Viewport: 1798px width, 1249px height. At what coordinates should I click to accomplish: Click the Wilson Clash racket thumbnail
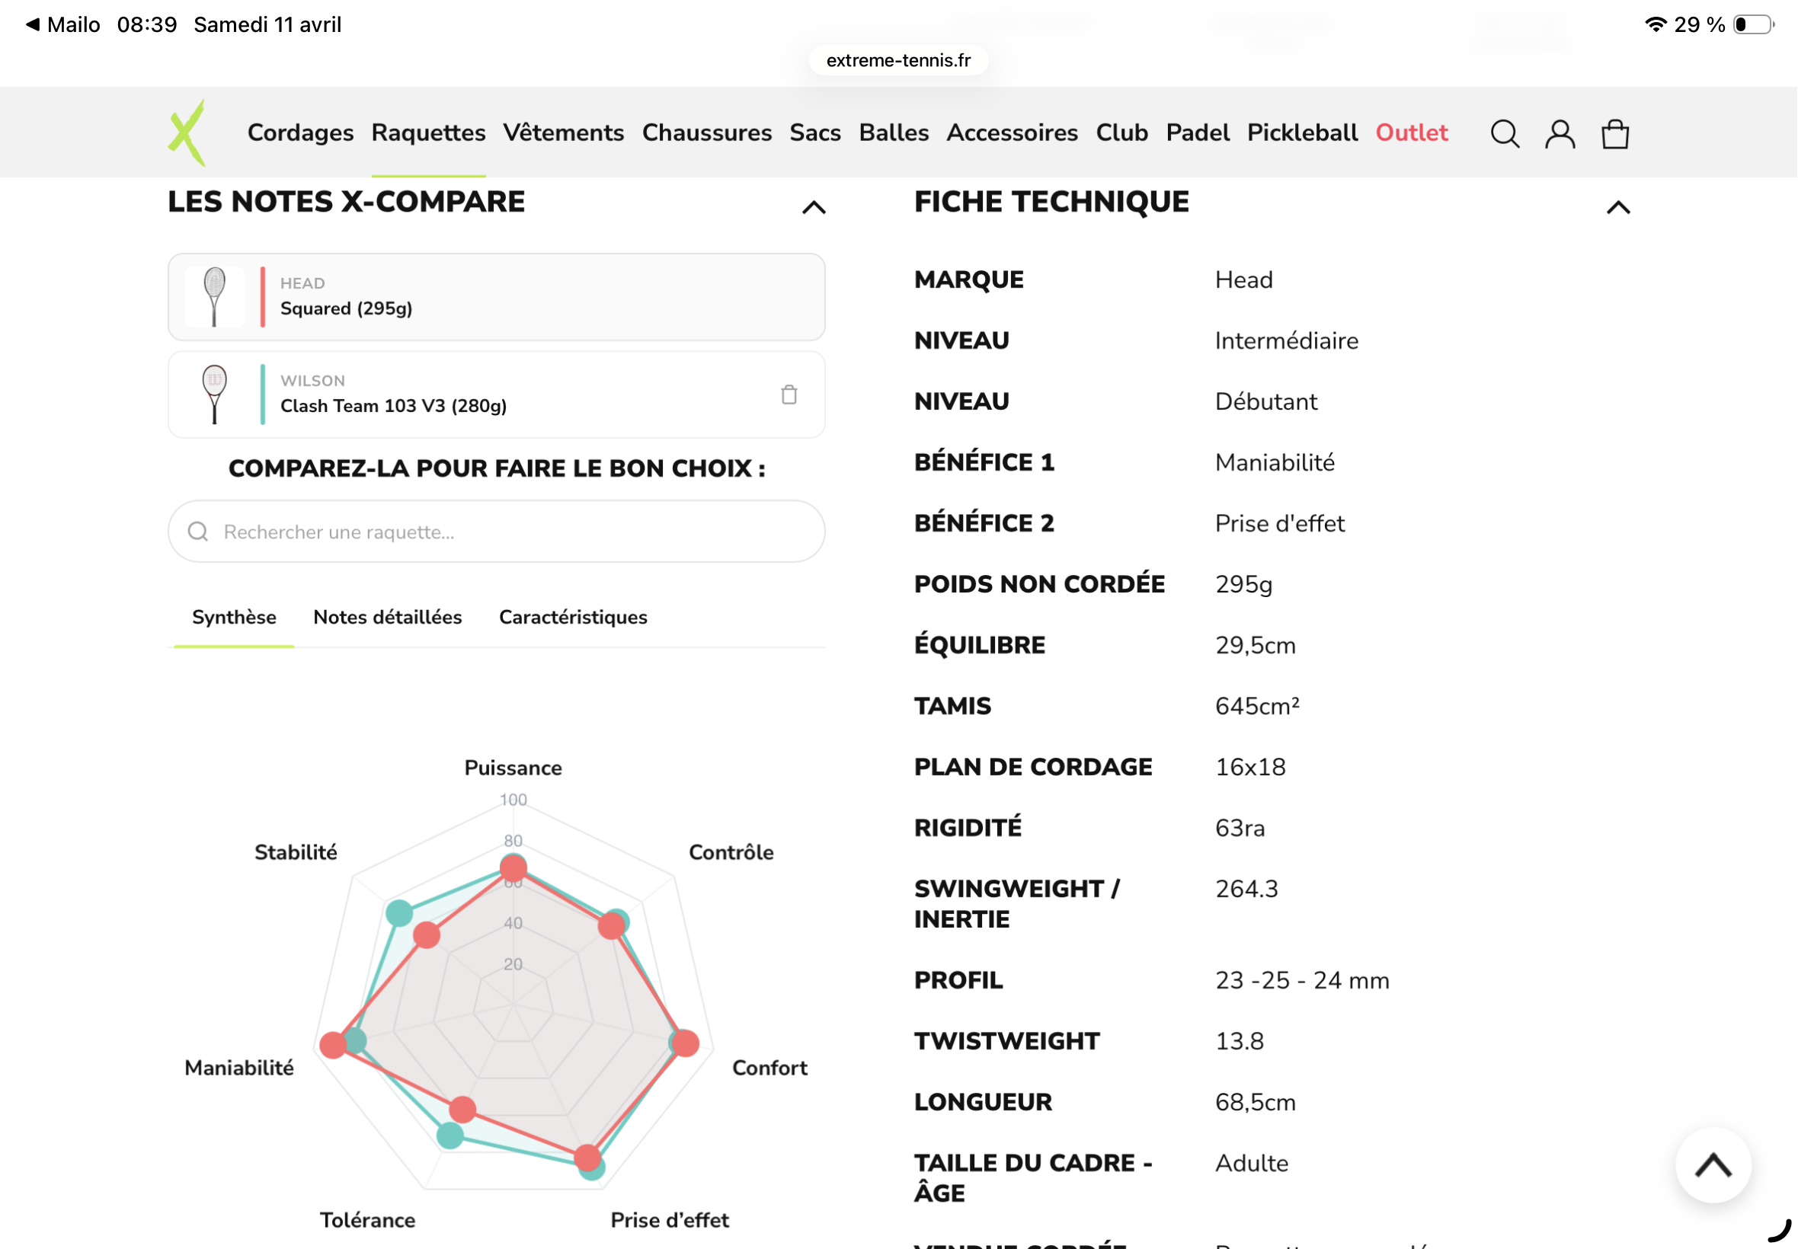tap(215, 395)
